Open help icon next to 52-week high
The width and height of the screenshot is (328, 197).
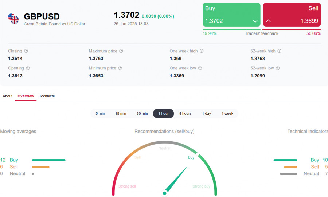pyautogui.click(x=279, y=51)
